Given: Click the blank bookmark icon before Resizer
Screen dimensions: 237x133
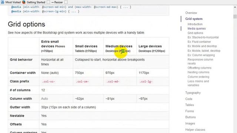Looking at the screenshot, I should point(48,2).
